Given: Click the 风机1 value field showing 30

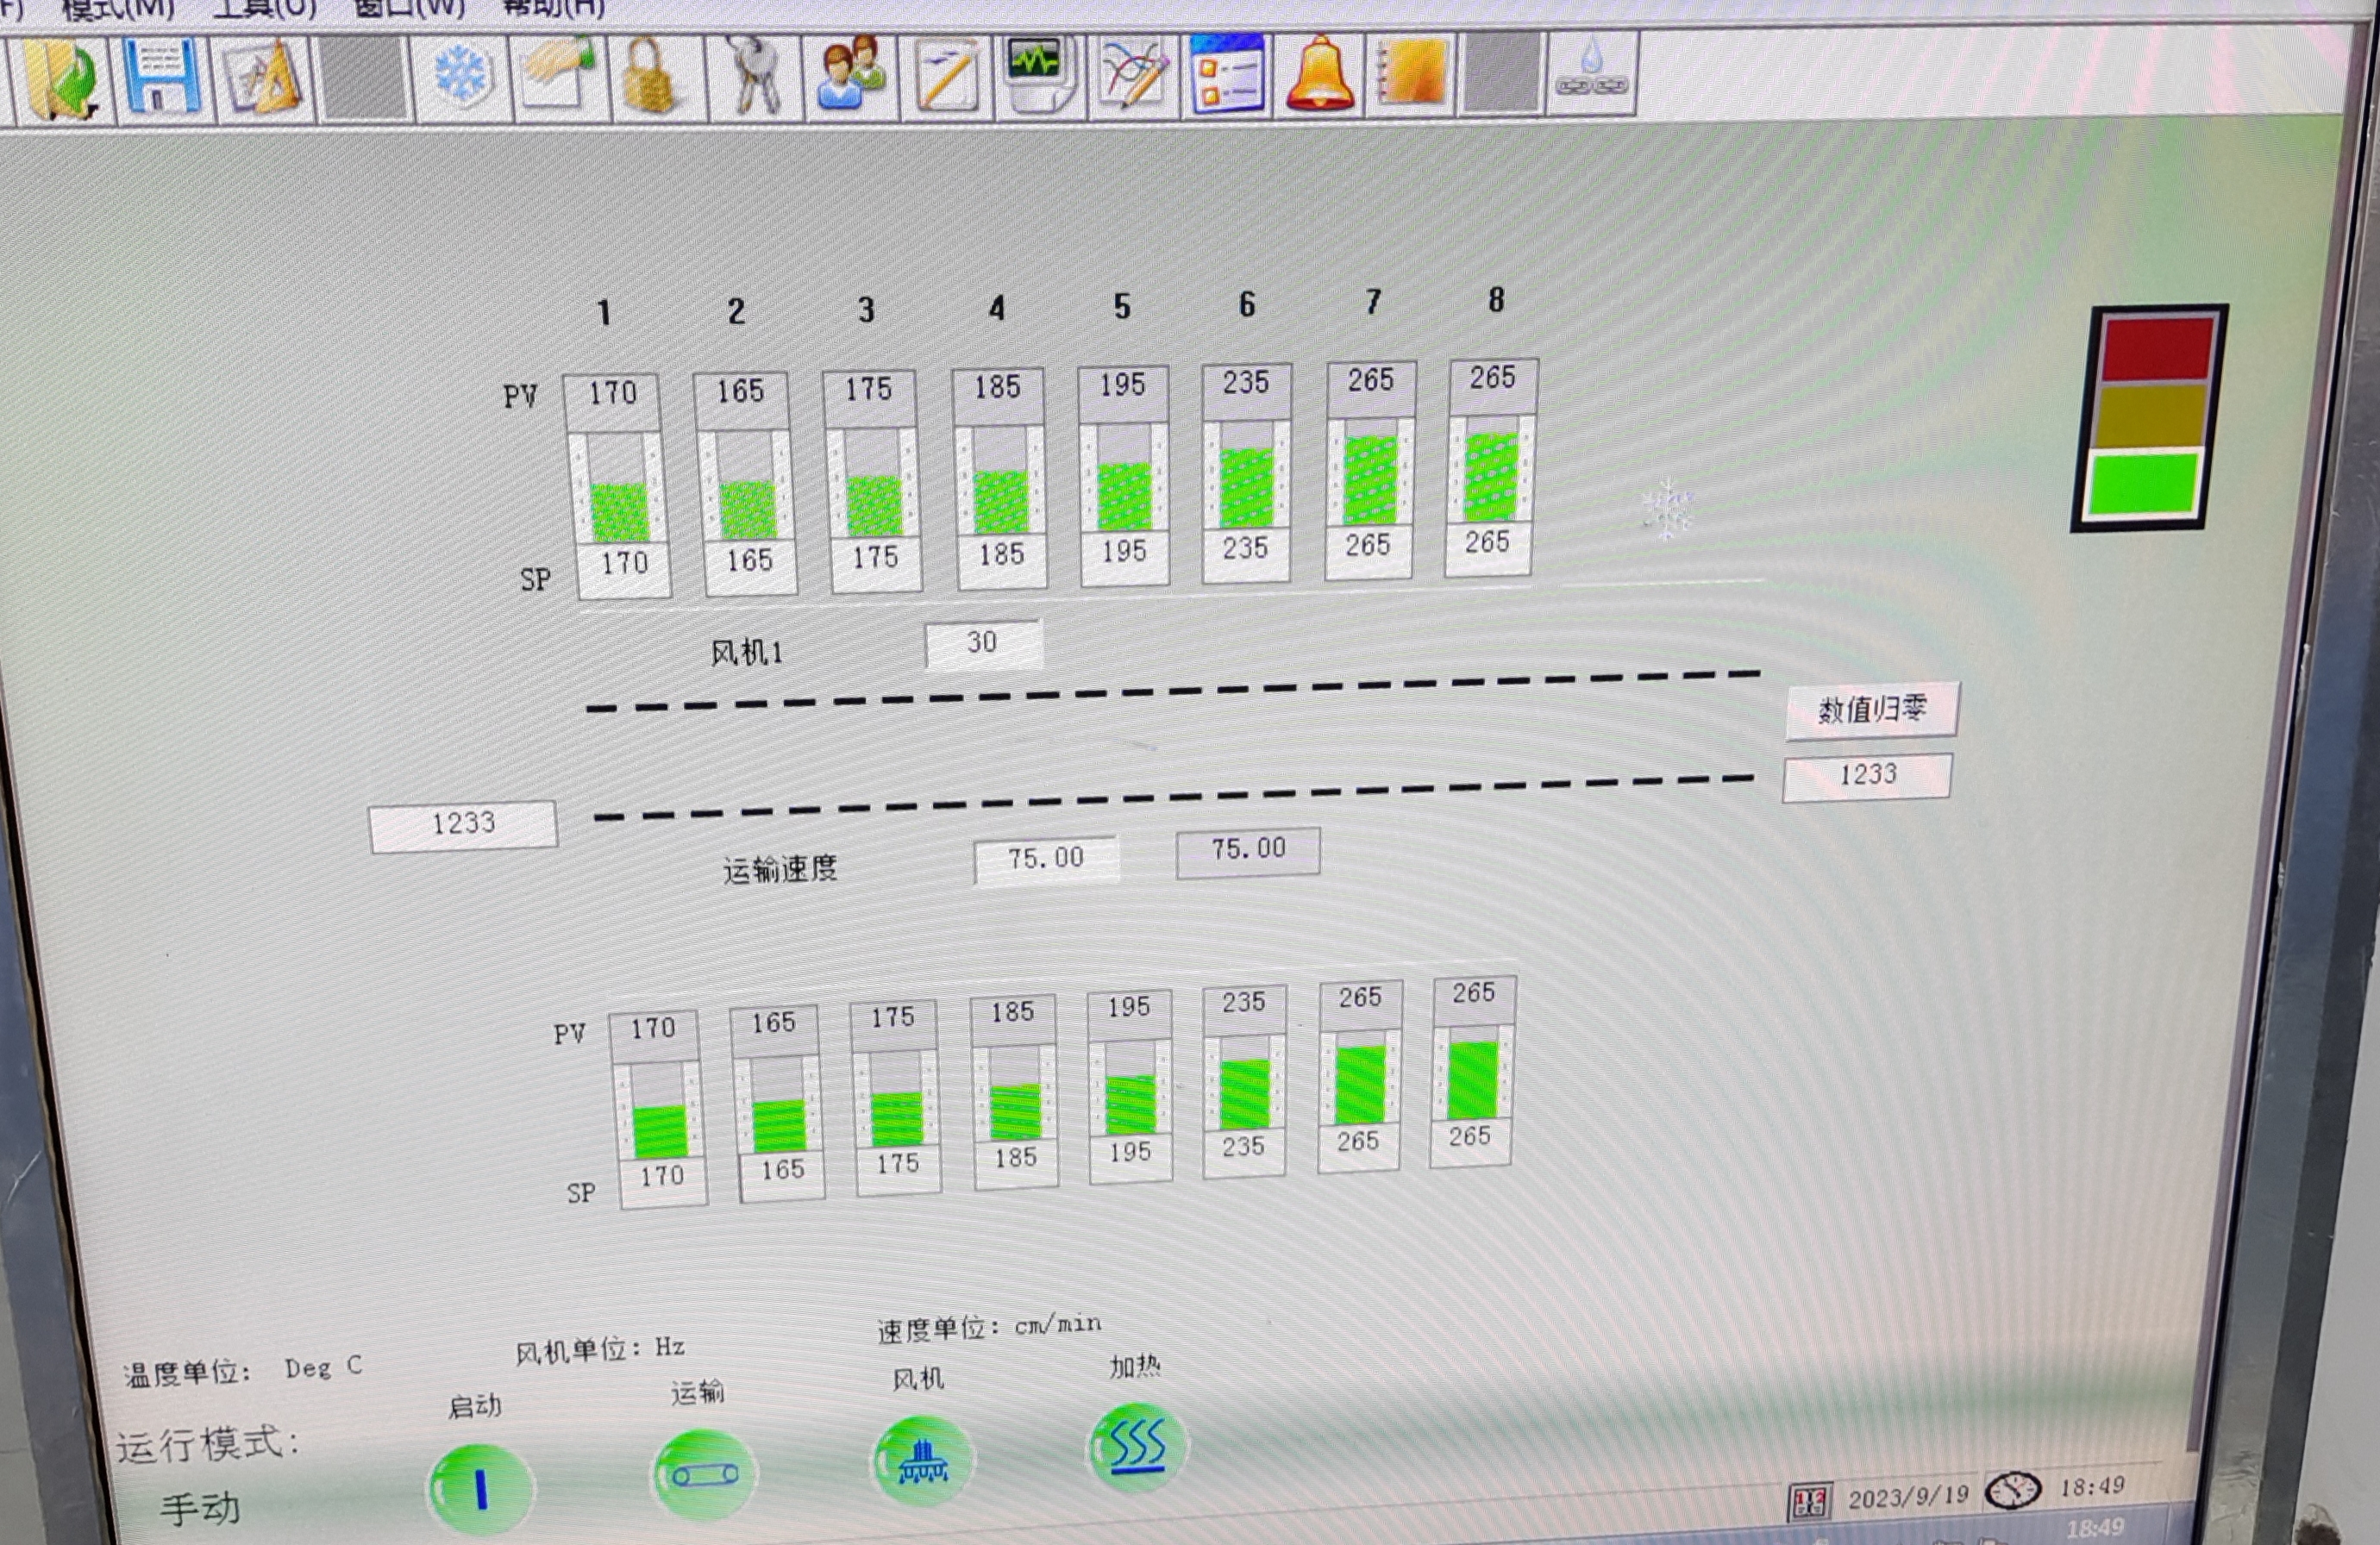Looking at the screenshot, I should tap(983, 643).
